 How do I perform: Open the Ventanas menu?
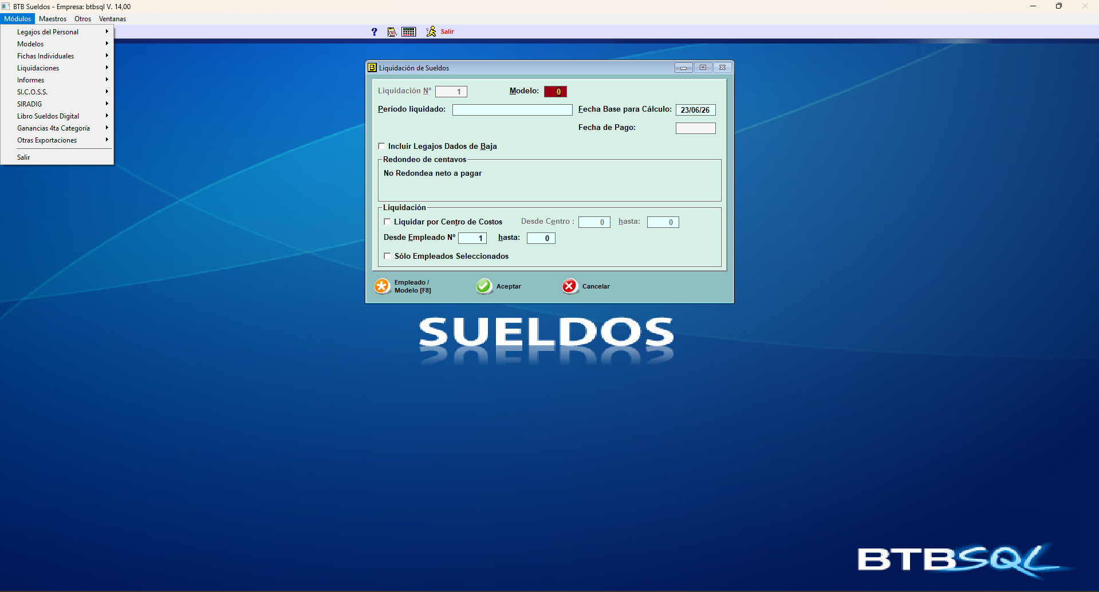tap(112, 19)
